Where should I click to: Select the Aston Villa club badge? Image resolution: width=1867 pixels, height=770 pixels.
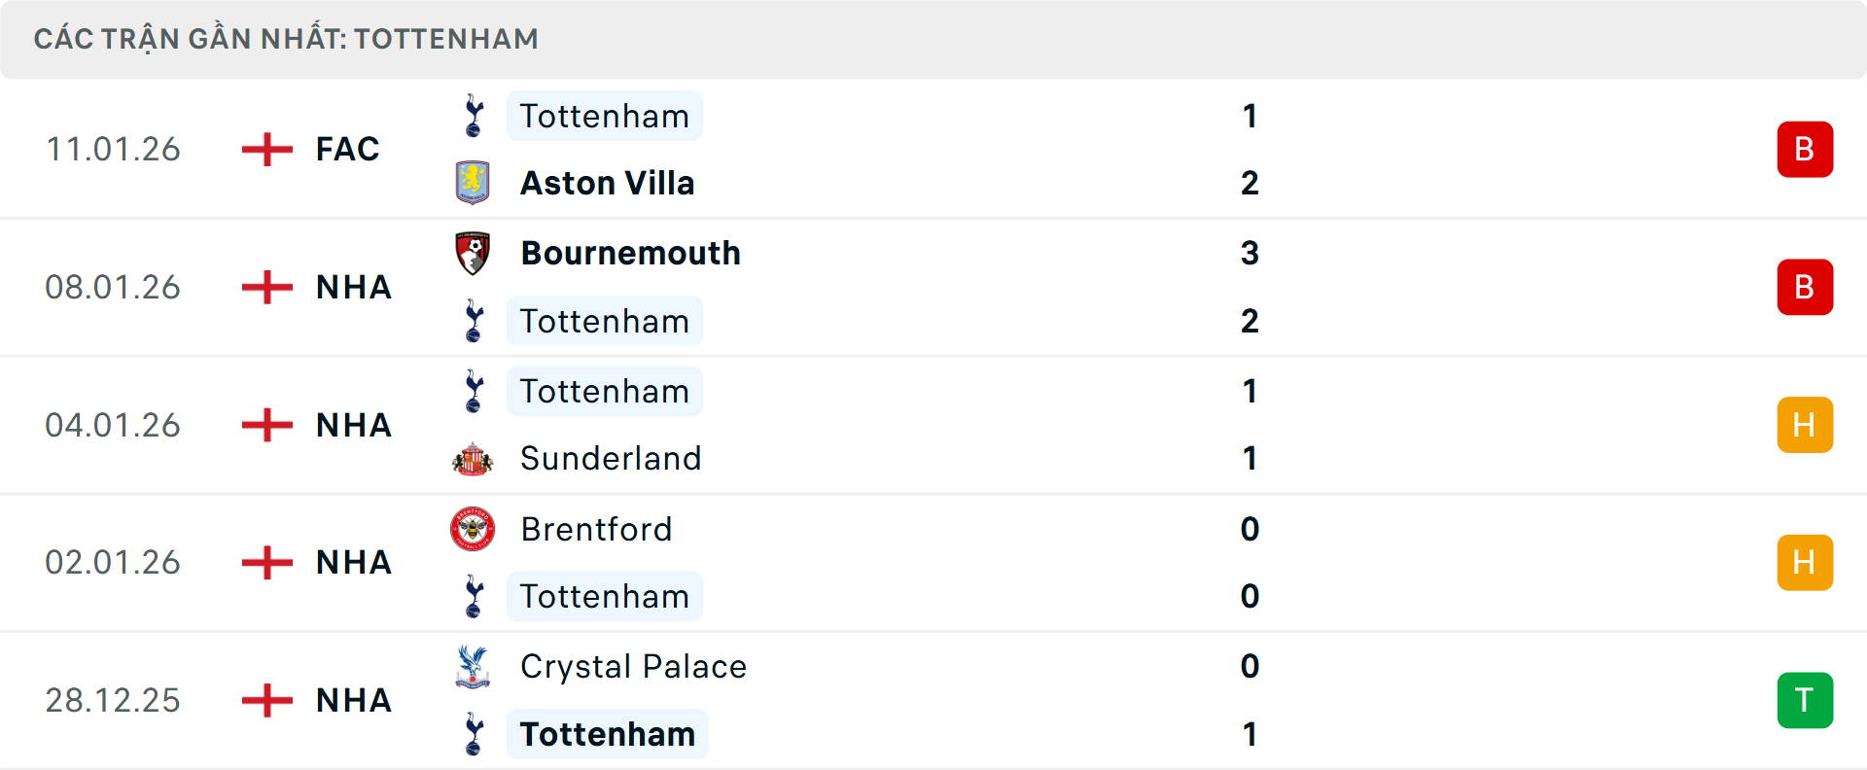pos(474,183)
